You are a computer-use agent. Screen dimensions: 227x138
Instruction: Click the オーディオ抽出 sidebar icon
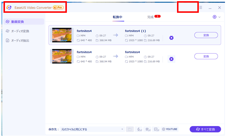click(7, 40)
